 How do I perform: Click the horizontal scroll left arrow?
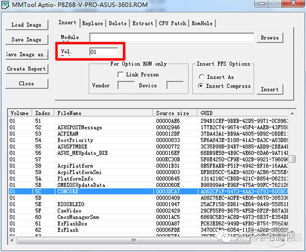12,240
